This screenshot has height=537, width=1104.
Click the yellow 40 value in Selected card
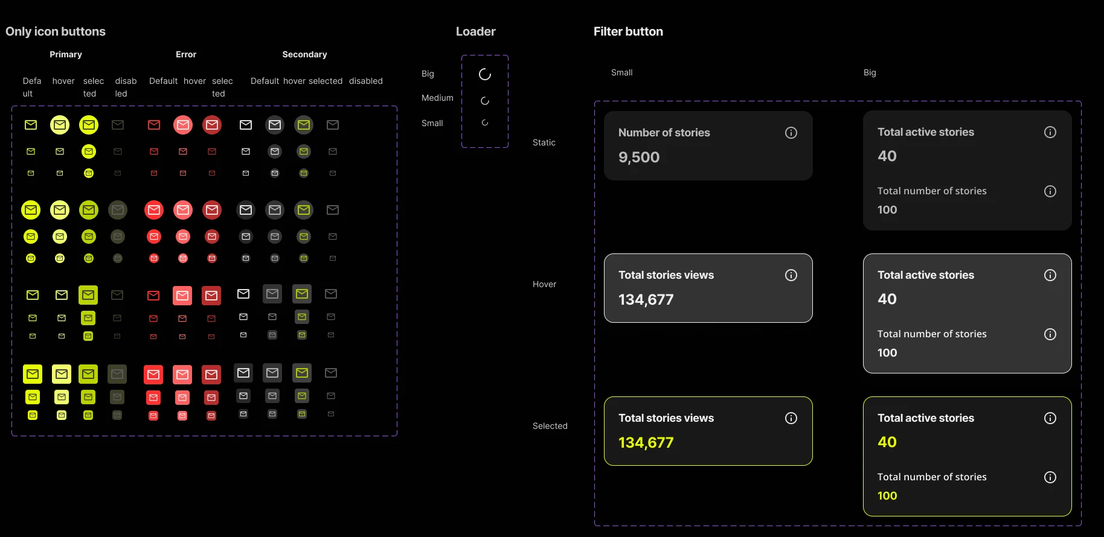click(x=887, y=442)
